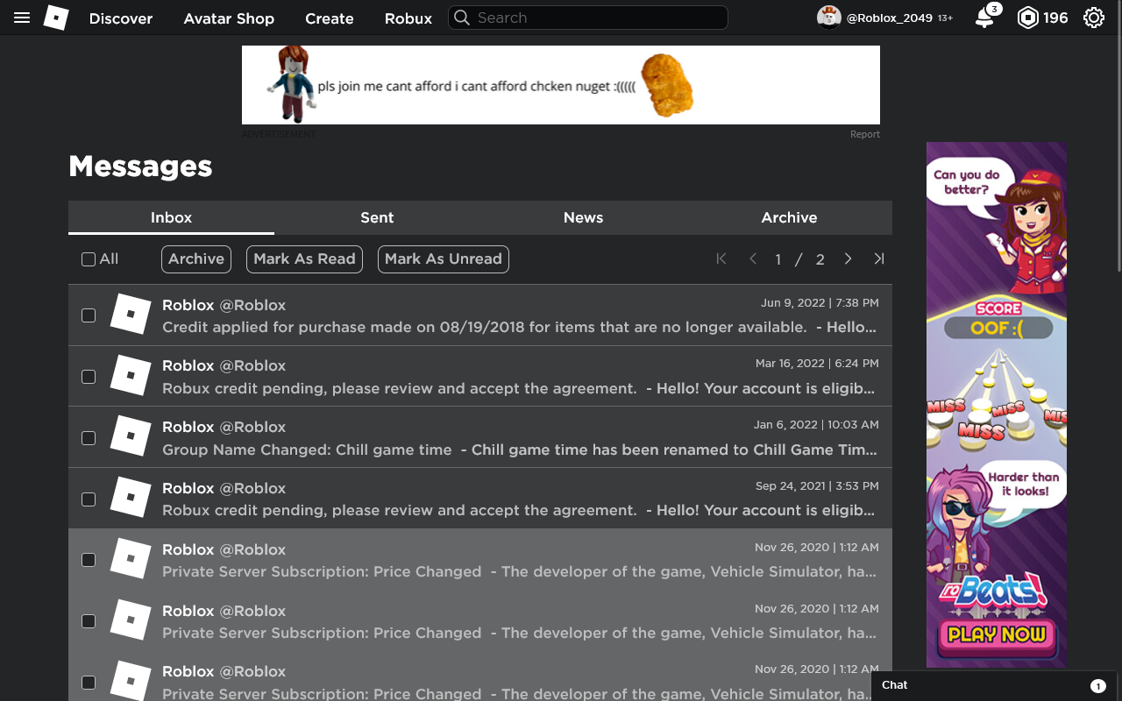
Task: Click the Report advertisement link
Action: pos(865,134)
